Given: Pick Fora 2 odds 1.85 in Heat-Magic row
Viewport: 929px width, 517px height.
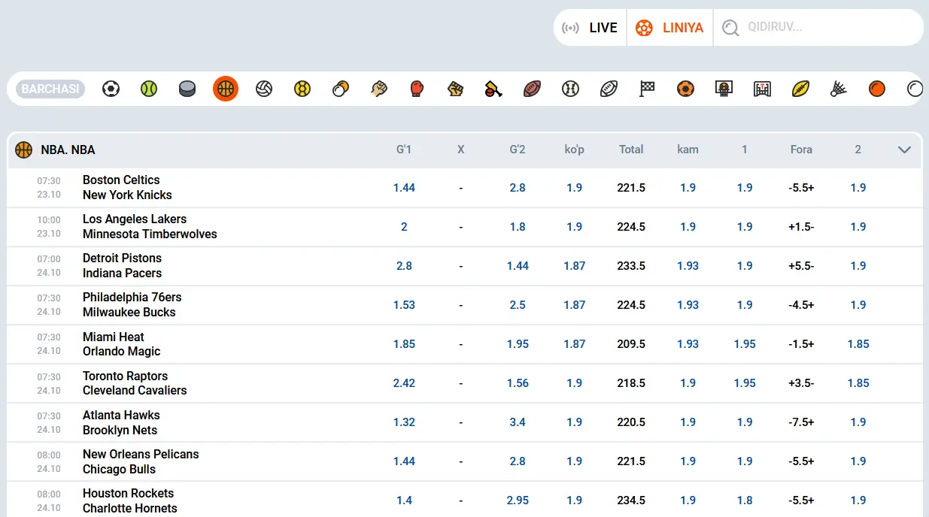Looking at the screenshot, I should click(858, 344).
